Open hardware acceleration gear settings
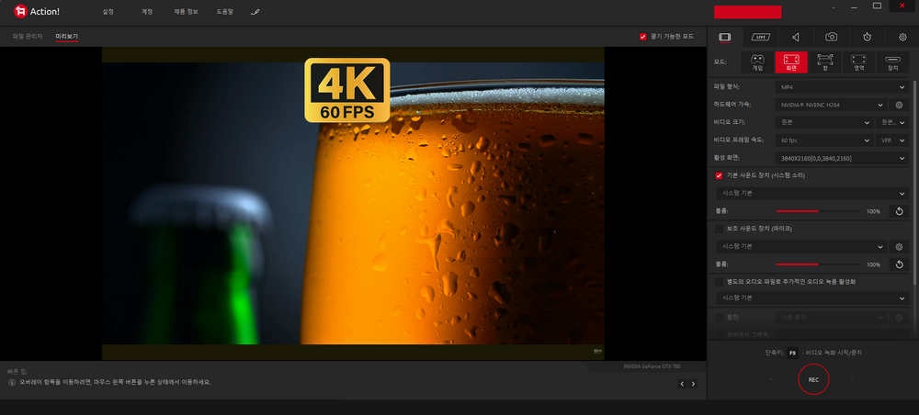 tap(899, 105)
